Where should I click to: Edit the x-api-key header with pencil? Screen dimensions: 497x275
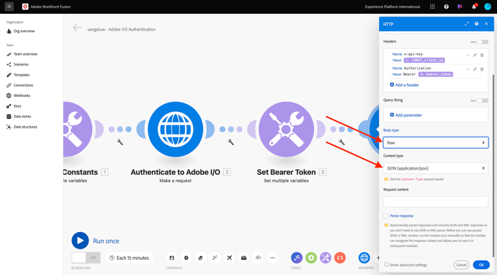[475, 55]
